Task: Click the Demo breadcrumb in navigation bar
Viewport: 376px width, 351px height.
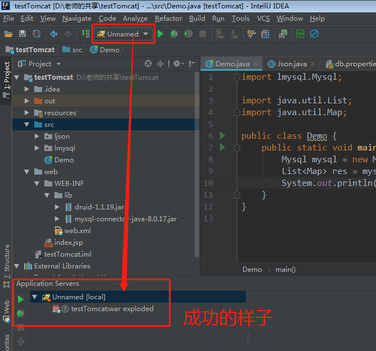Action: coord(104,50)
